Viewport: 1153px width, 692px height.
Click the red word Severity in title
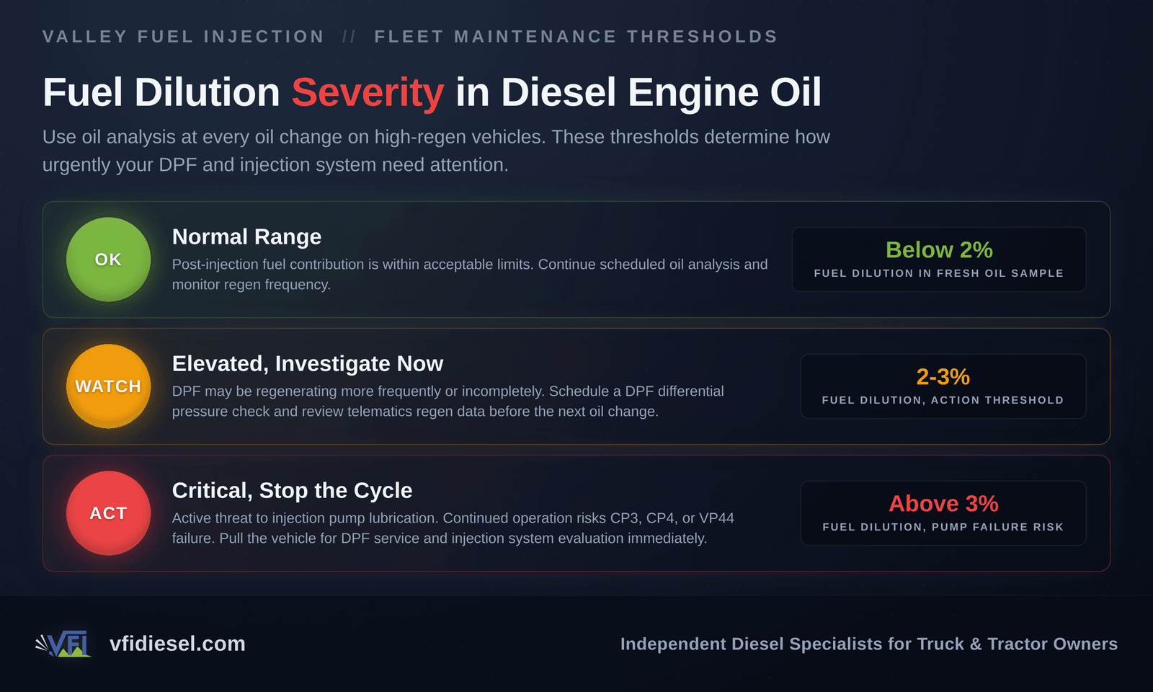368,92
